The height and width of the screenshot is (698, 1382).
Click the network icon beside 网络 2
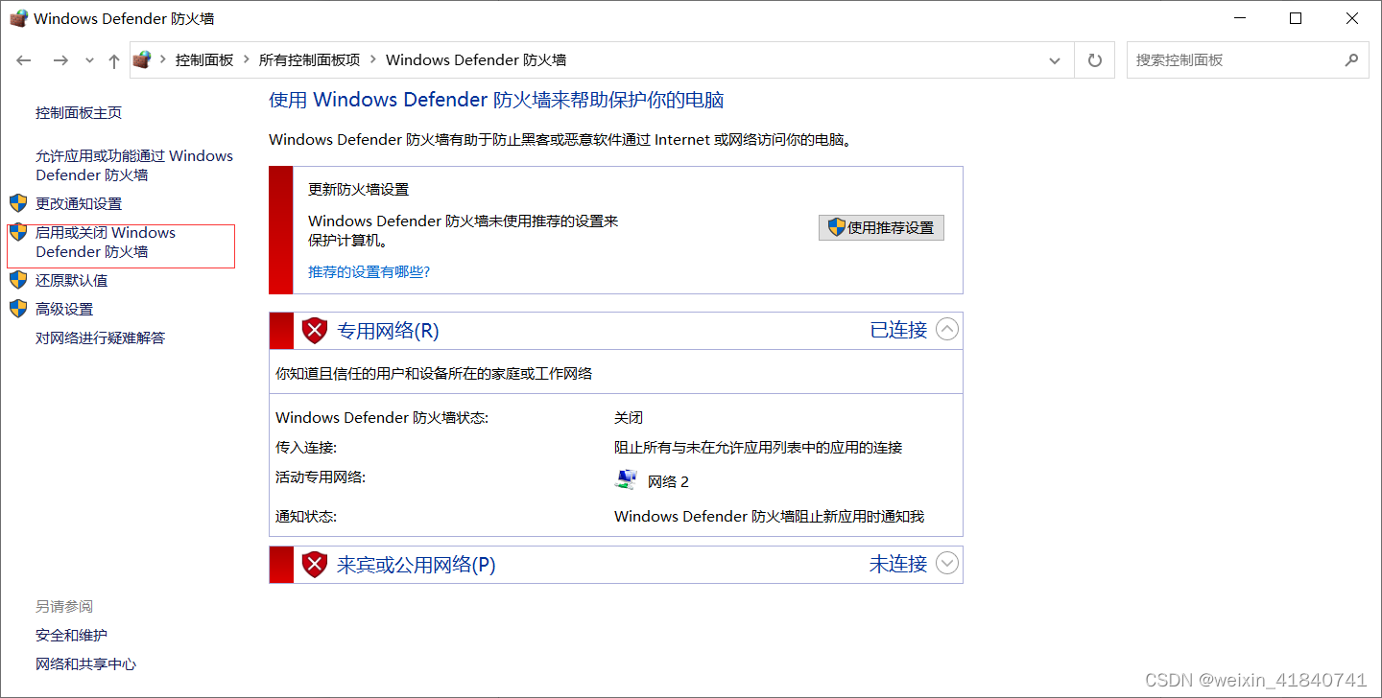(626, 479)
